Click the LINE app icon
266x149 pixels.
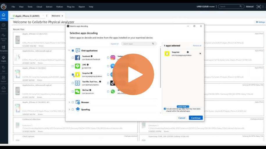[77, 66]
